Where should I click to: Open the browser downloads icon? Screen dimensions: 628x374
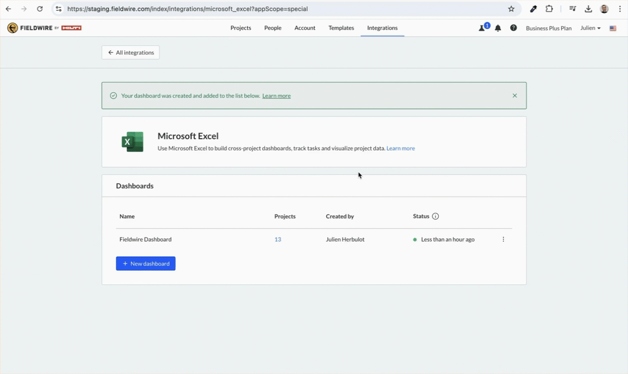point(589,9)
